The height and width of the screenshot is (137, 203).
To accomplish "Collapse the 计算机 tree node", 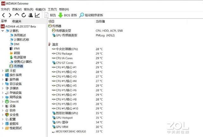I will point(3,31).
